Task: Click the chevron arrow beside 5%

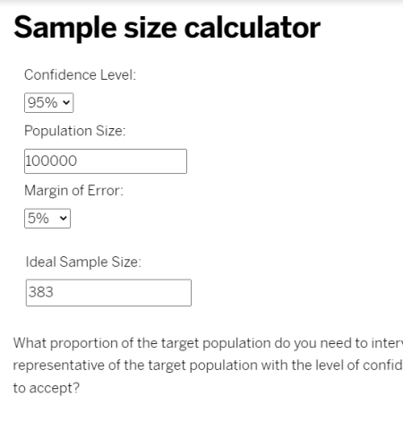Action: tap(64, 219)
